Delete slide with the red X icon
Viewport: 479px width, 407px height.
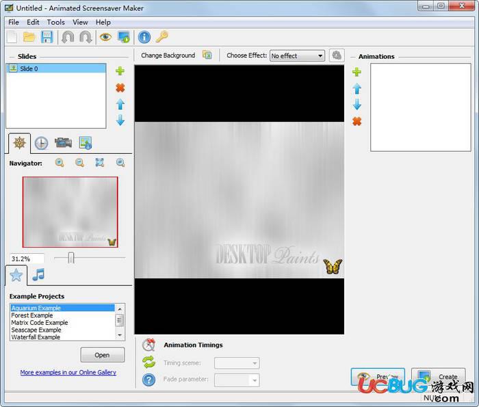(x=120, y=88)
